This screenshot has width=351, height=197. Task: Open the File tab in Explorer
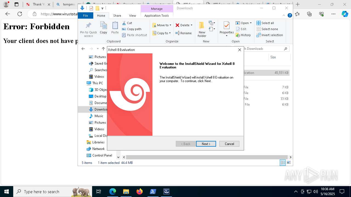86,16
